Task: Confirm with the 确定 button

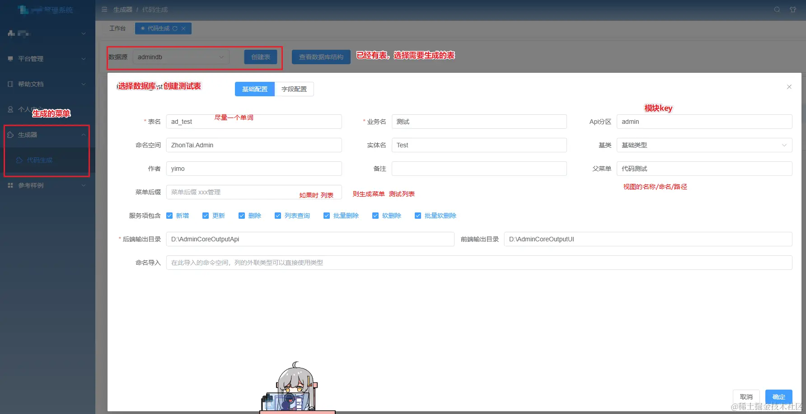Action: coord(779,397)
